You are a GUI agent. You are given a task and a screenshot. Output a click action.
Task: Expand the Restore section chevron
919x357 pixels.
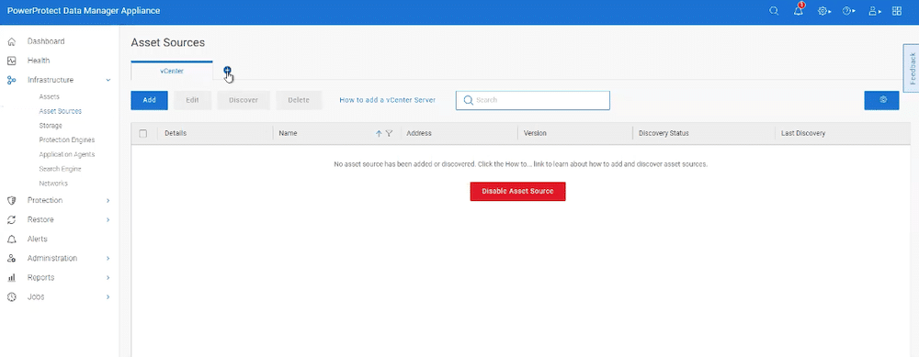tap(108, 220)
